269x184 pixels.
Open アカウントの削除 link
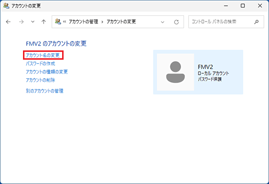[41, 80]
